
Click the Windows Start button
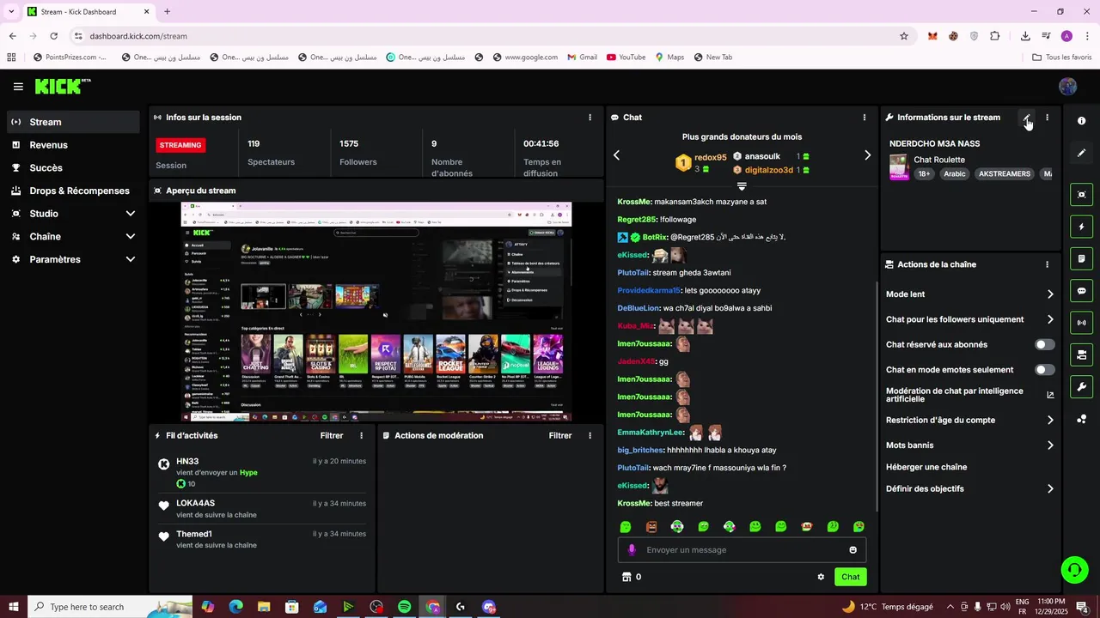[x=13, y=607]
